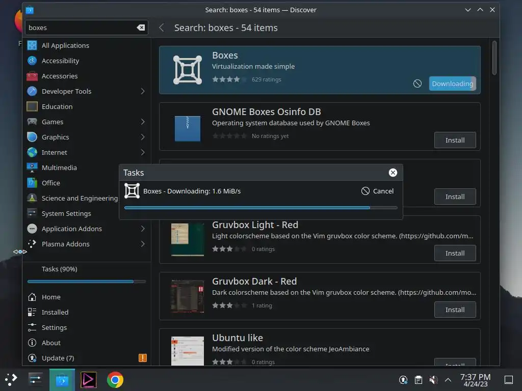Viewport: 522px width, 391px height.
Task: Select the Developer Tools category icon
Action: pos(32,92)
